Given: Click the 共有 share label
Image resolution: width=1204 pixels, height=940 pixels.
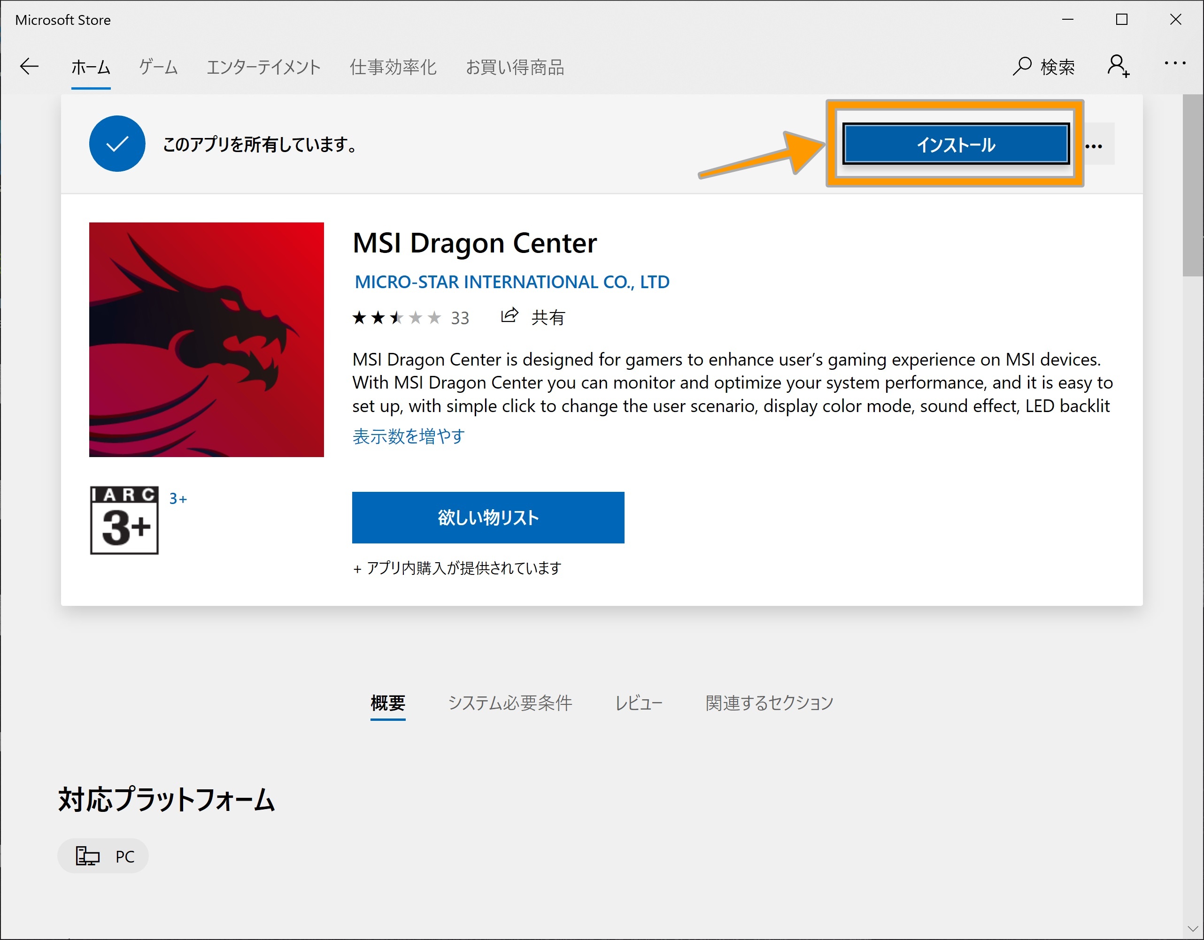Looking at the screenshot, I should point(548,317).
